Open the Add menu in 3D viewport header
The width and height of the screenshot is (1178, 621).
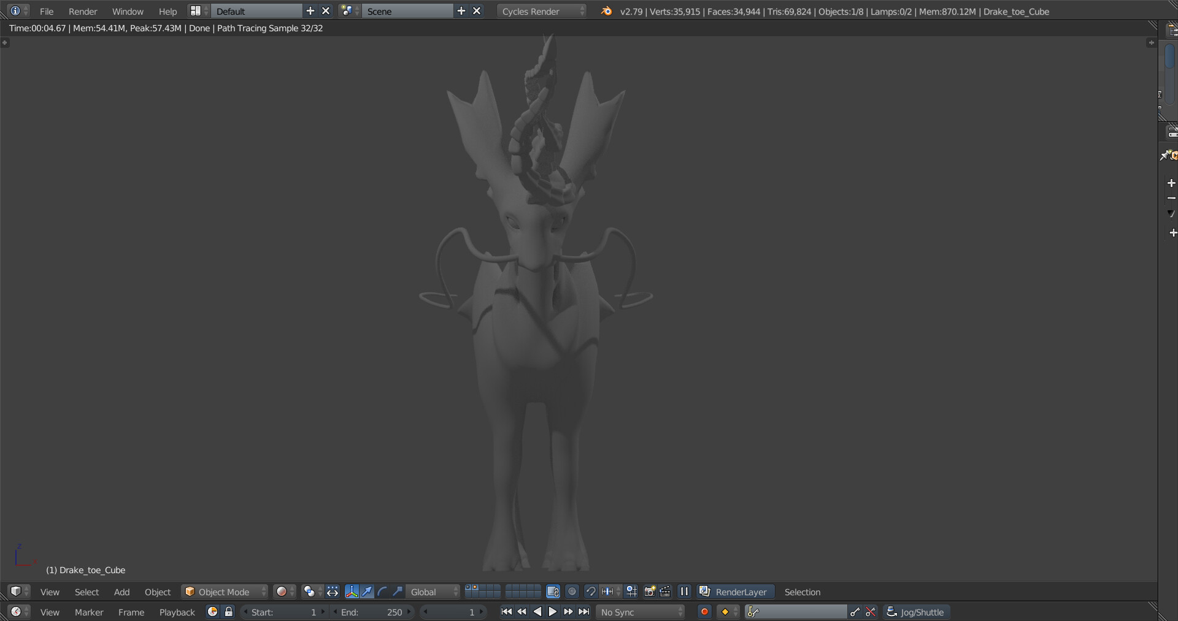[x=121, y=592]
